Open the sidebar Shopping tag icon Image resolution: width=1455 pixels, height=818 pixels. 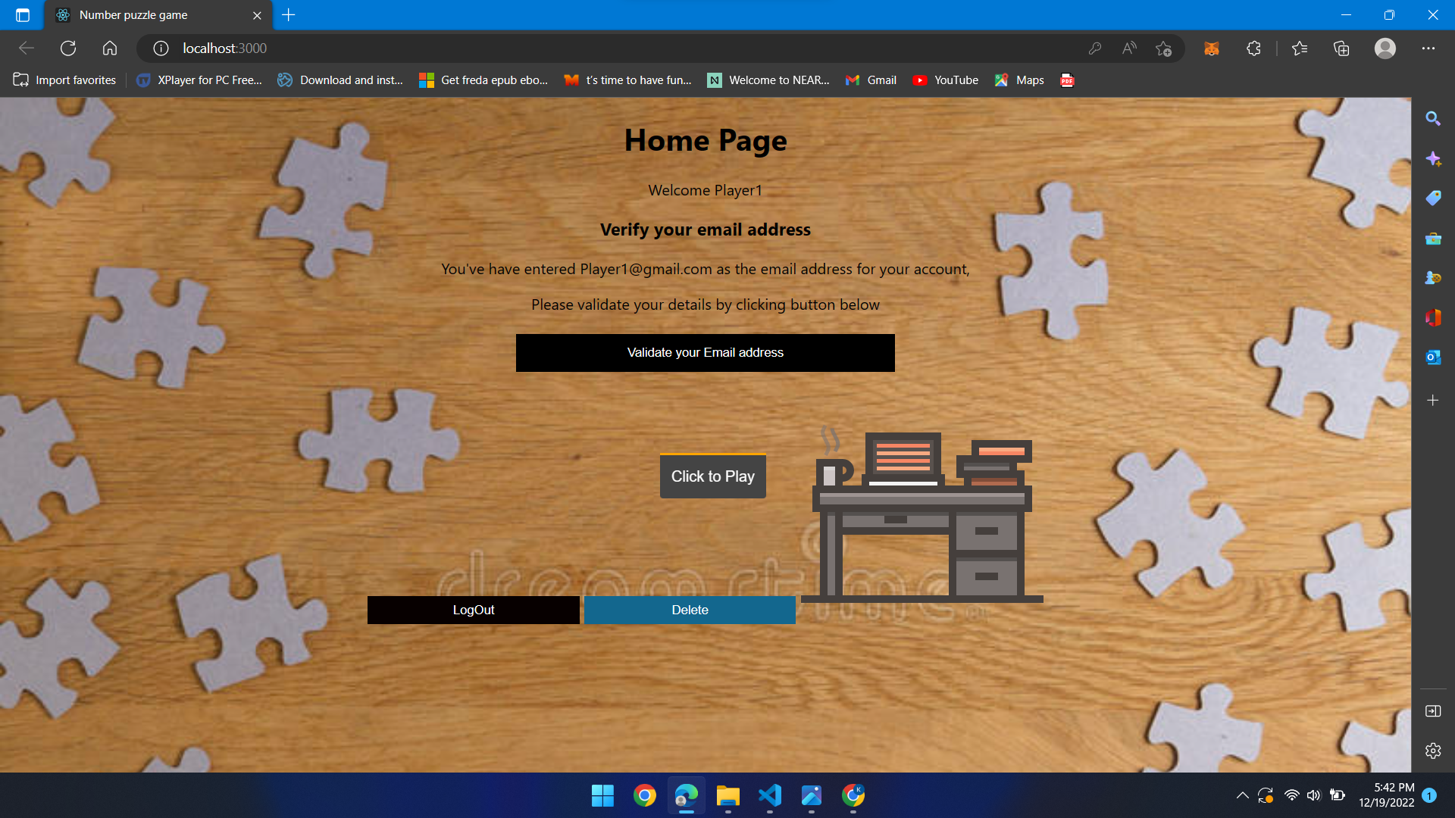point(1433,198)
